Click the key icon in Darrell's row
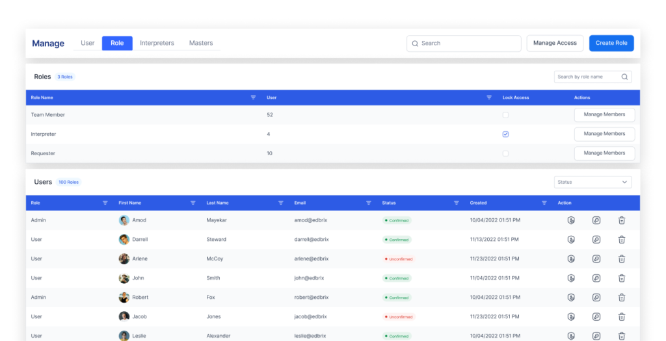 [596, 240]
